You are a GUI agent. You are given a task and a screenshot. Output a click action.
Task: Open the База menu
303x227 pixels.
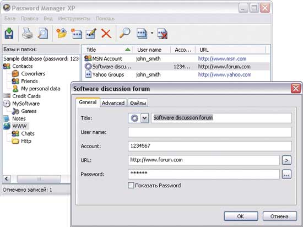10,19
